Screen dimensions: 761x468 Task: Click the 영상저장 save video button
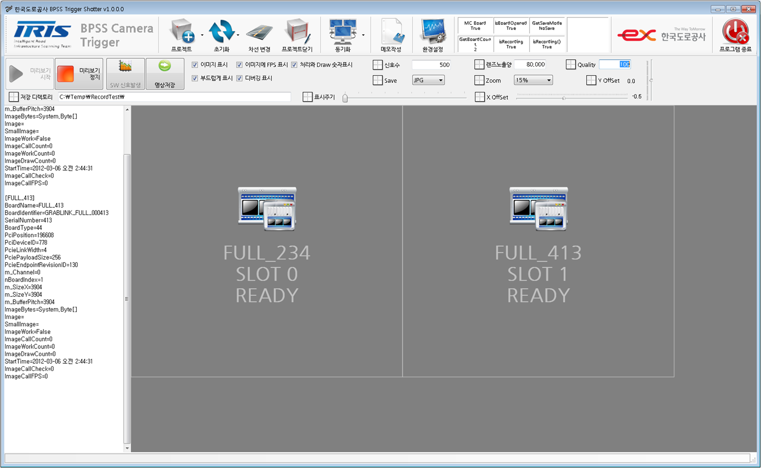pyautogui.click(x=164, y=74)
